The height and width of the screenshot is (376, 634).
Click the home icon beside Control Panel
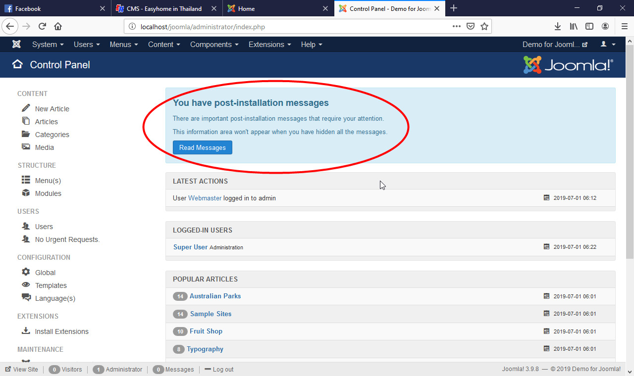17,64
